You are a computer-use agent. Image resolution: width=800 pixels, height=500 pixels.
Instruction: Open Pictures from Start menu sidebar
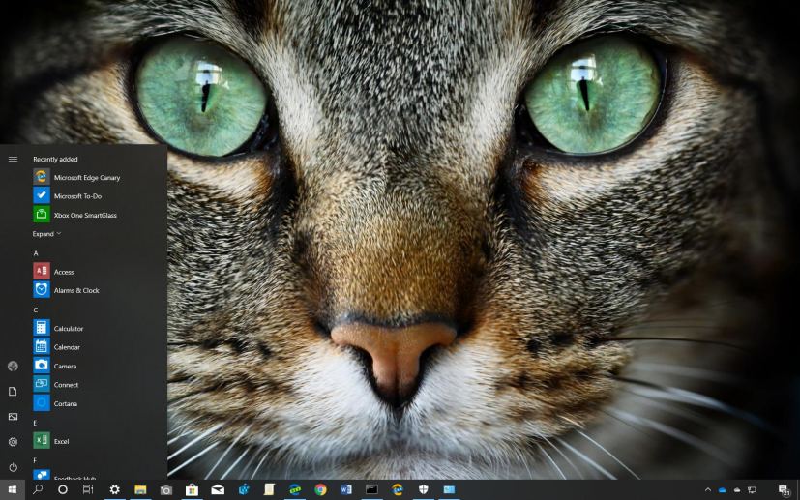click(x=14, y=416)
